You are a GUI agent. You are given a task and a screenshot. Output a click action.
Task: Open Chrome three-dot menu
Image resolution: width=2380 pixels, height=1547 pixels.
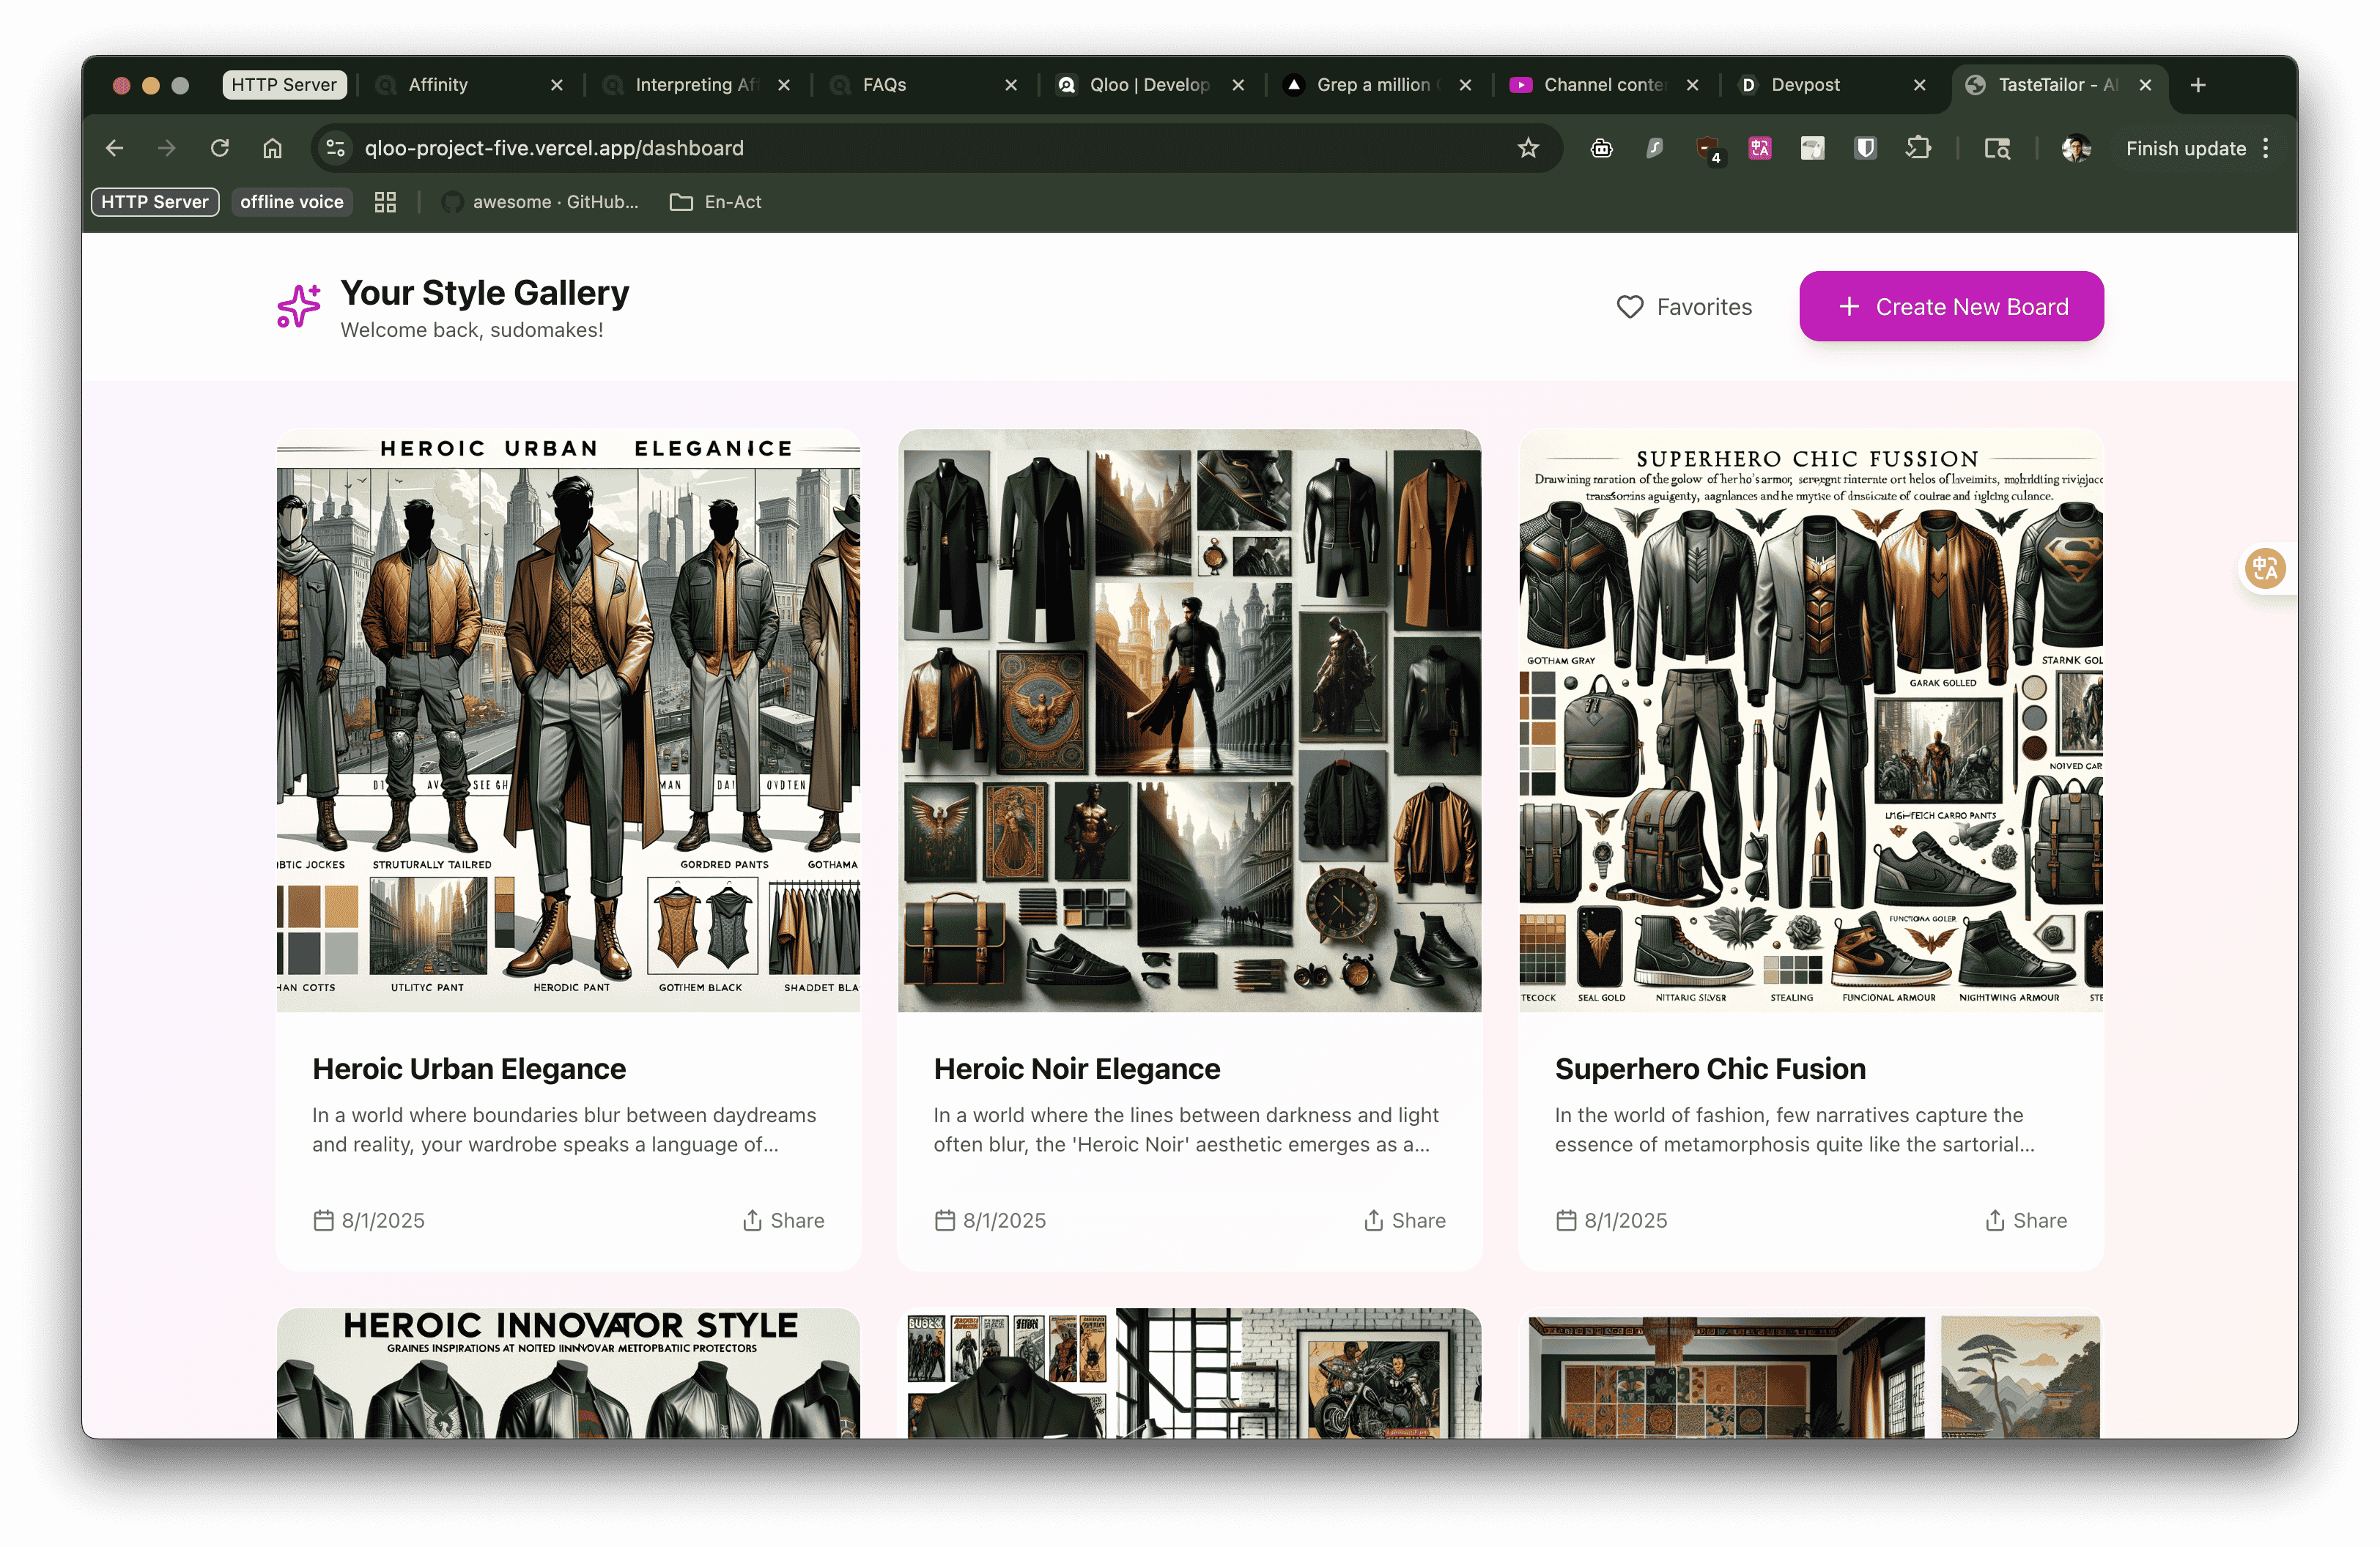click(x=2266, y=148)
